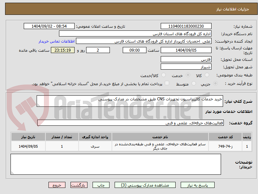
Task: Click the unit cell سری
Action: tap(95, 146)
